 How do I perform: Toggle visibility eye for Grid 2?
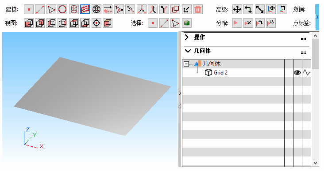click(297, 72)
